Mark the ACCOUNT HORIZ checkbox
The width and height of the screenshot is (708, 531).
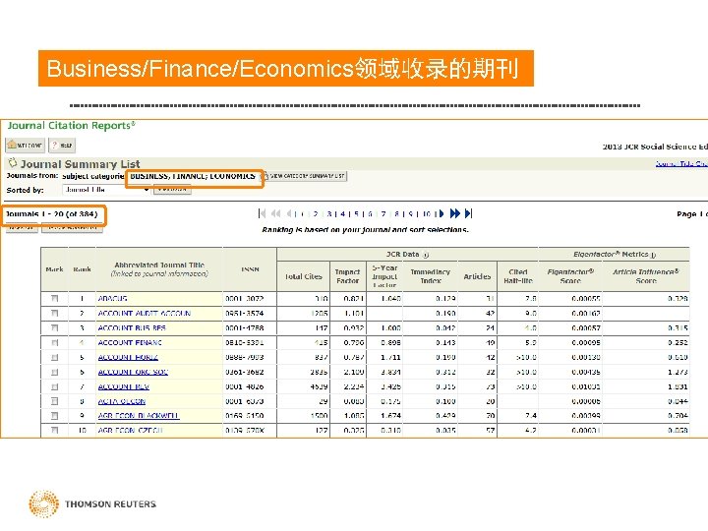(x=55, y=357)
